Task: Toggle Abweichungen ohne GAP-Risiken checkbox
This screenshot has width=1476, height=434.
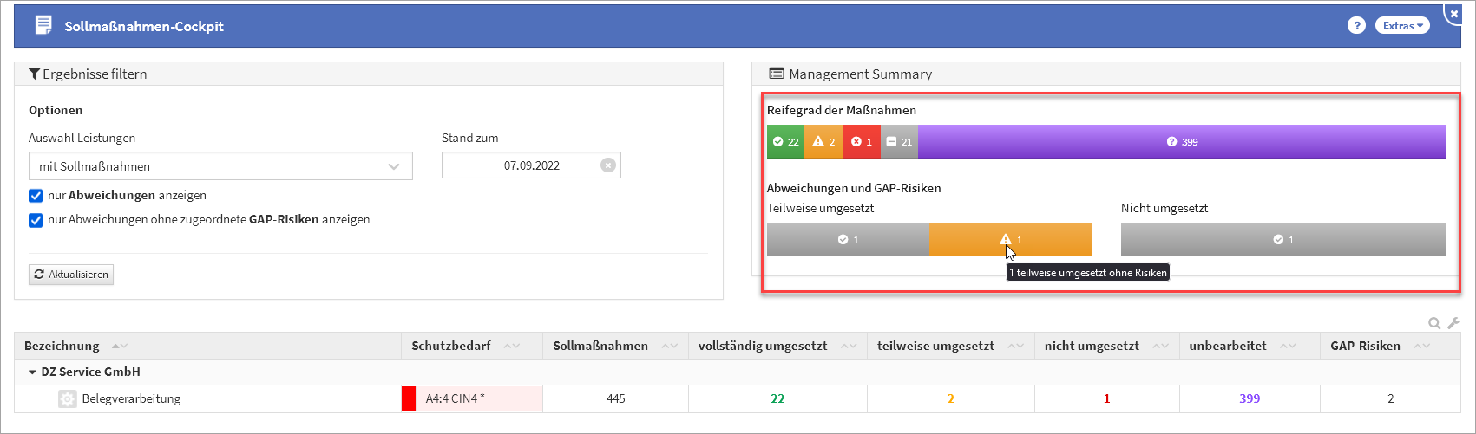Action: tap(36, 220)
